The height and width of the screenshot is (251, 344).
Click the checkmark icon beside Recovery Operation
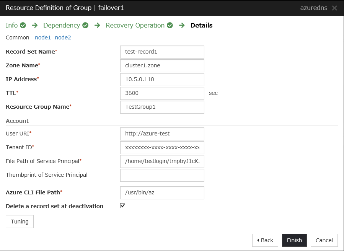(x=170, y=26)
